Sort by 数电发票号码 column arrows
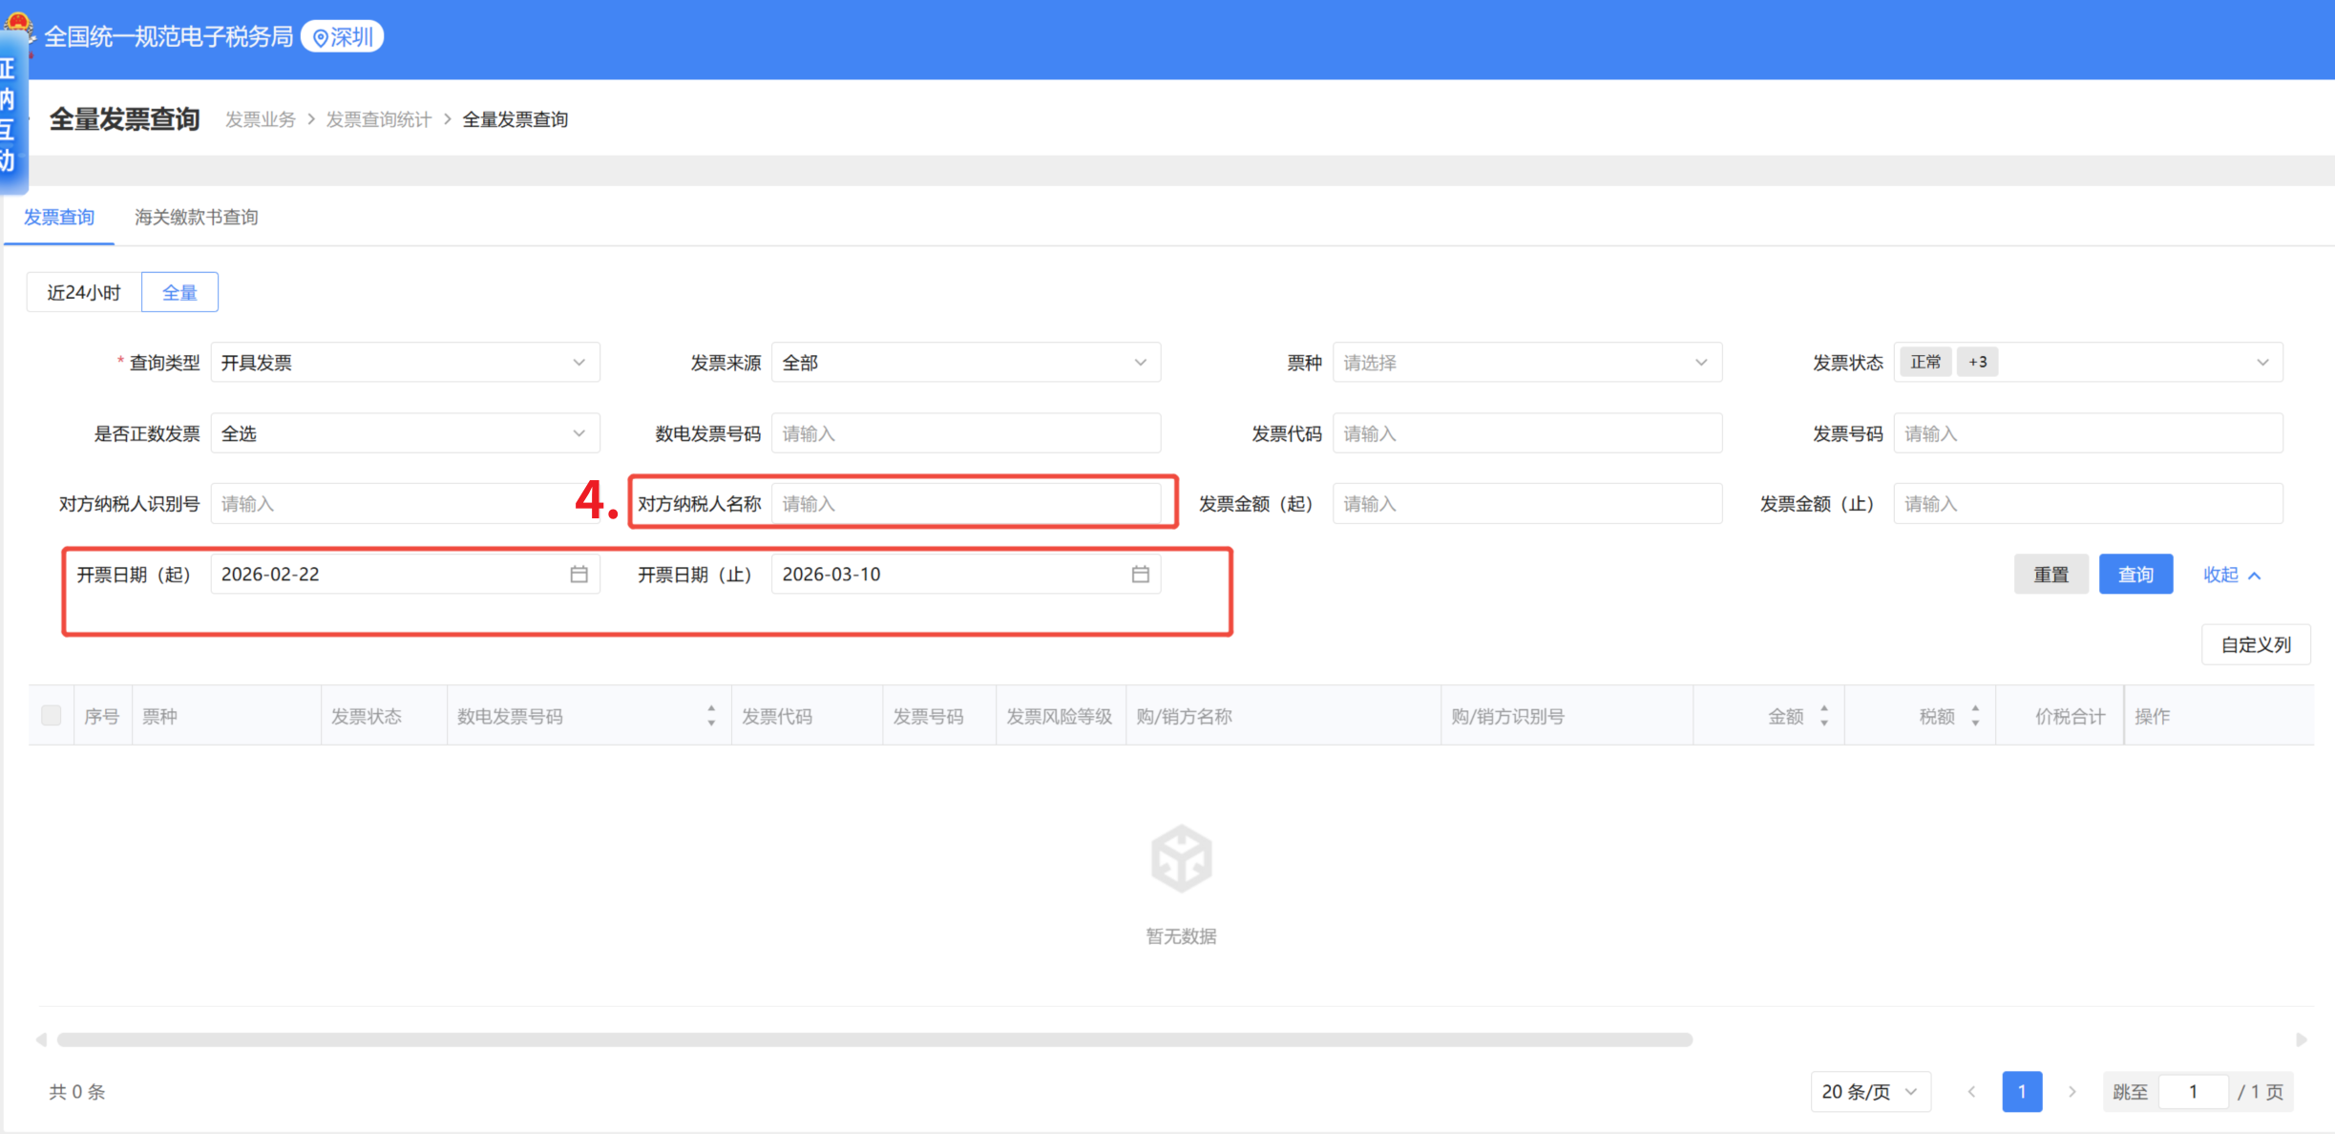The height and width of the screenshot is (1134, 2335). (x=711, y=716)
